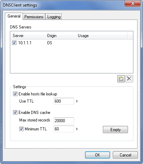Click the Cancel button
The width and height of the screenshot is (143, 164).
(x=125, y=155)
